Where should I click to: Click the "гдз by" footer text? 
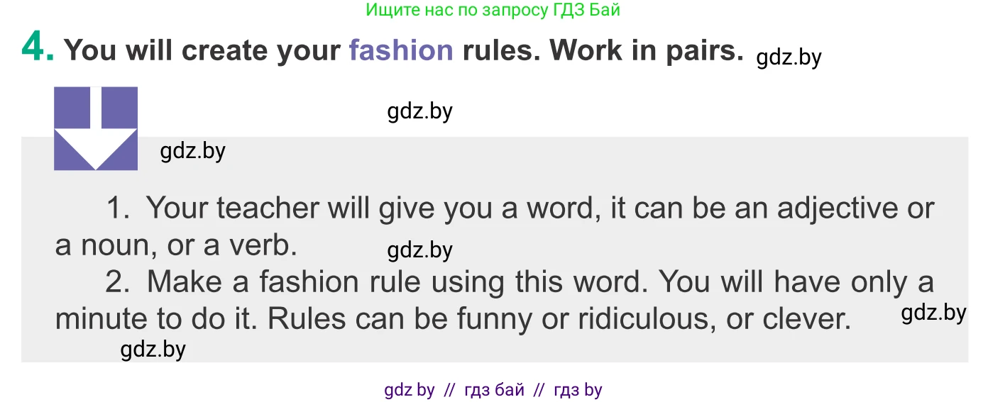tap(578, 390)
